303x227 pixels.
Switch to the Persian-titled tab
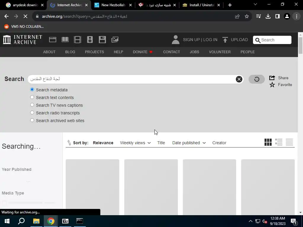click(157, 5)
